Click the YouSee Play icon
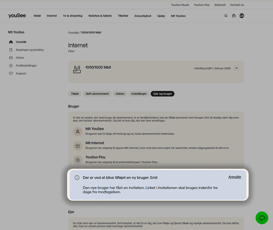Image resolution: width=273 pixels, height=230 pixels. click(78, 160)
